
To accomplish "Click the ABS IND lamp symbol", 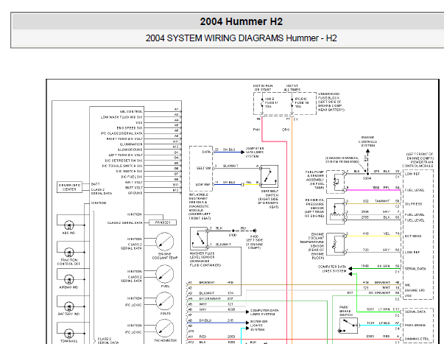I will click(x=68, y=225).
